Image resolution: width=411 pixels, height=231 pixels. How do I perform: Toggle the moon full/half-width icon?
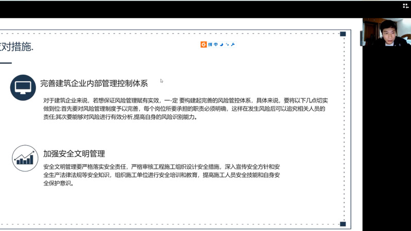click(x=221, y=45)
